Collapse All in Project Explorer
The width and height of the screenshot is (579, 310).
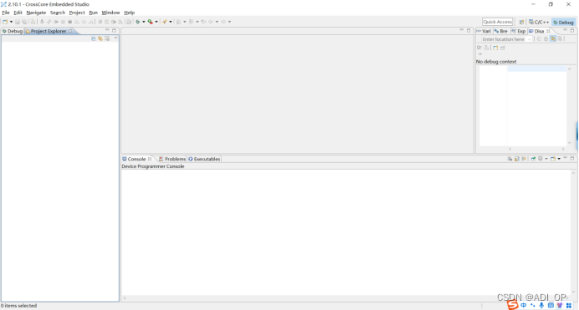coord(94,38)
